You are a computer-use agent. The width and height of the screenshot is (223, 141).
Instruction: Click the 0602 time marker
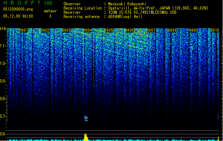[x=45, y=30]
